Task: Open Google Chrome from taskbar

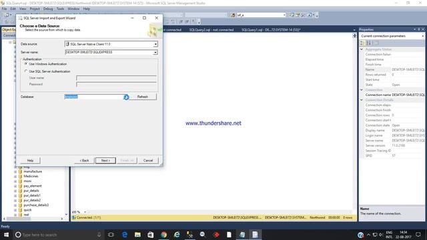Action: [163, 235]
